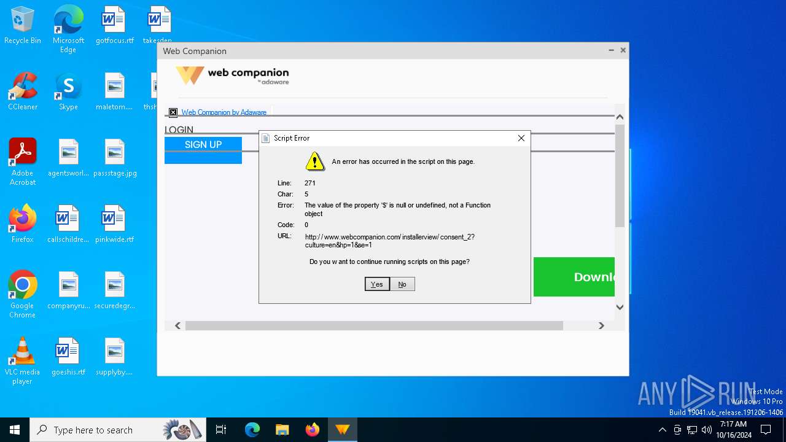Select goeshis.rtf on the desktop
The height and width of the screenshot is (442, 786).
click(x=68, y=357)
